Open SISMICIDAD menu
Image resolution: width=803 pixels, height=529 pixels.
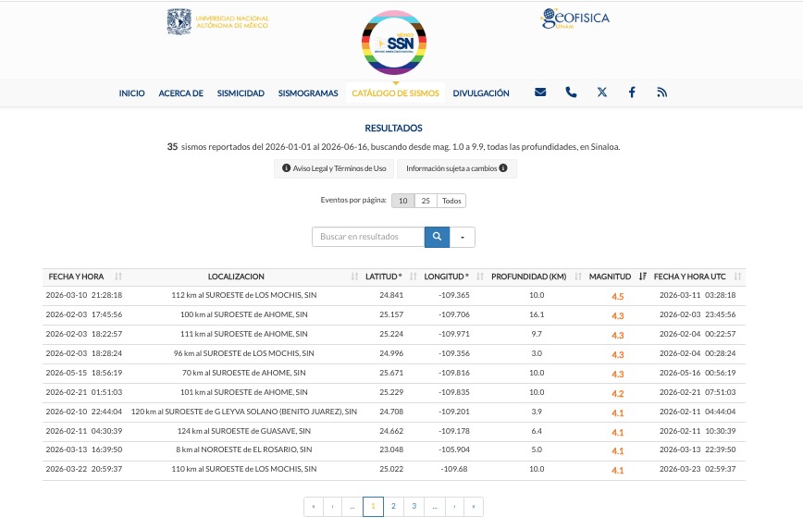coord(241,93)
